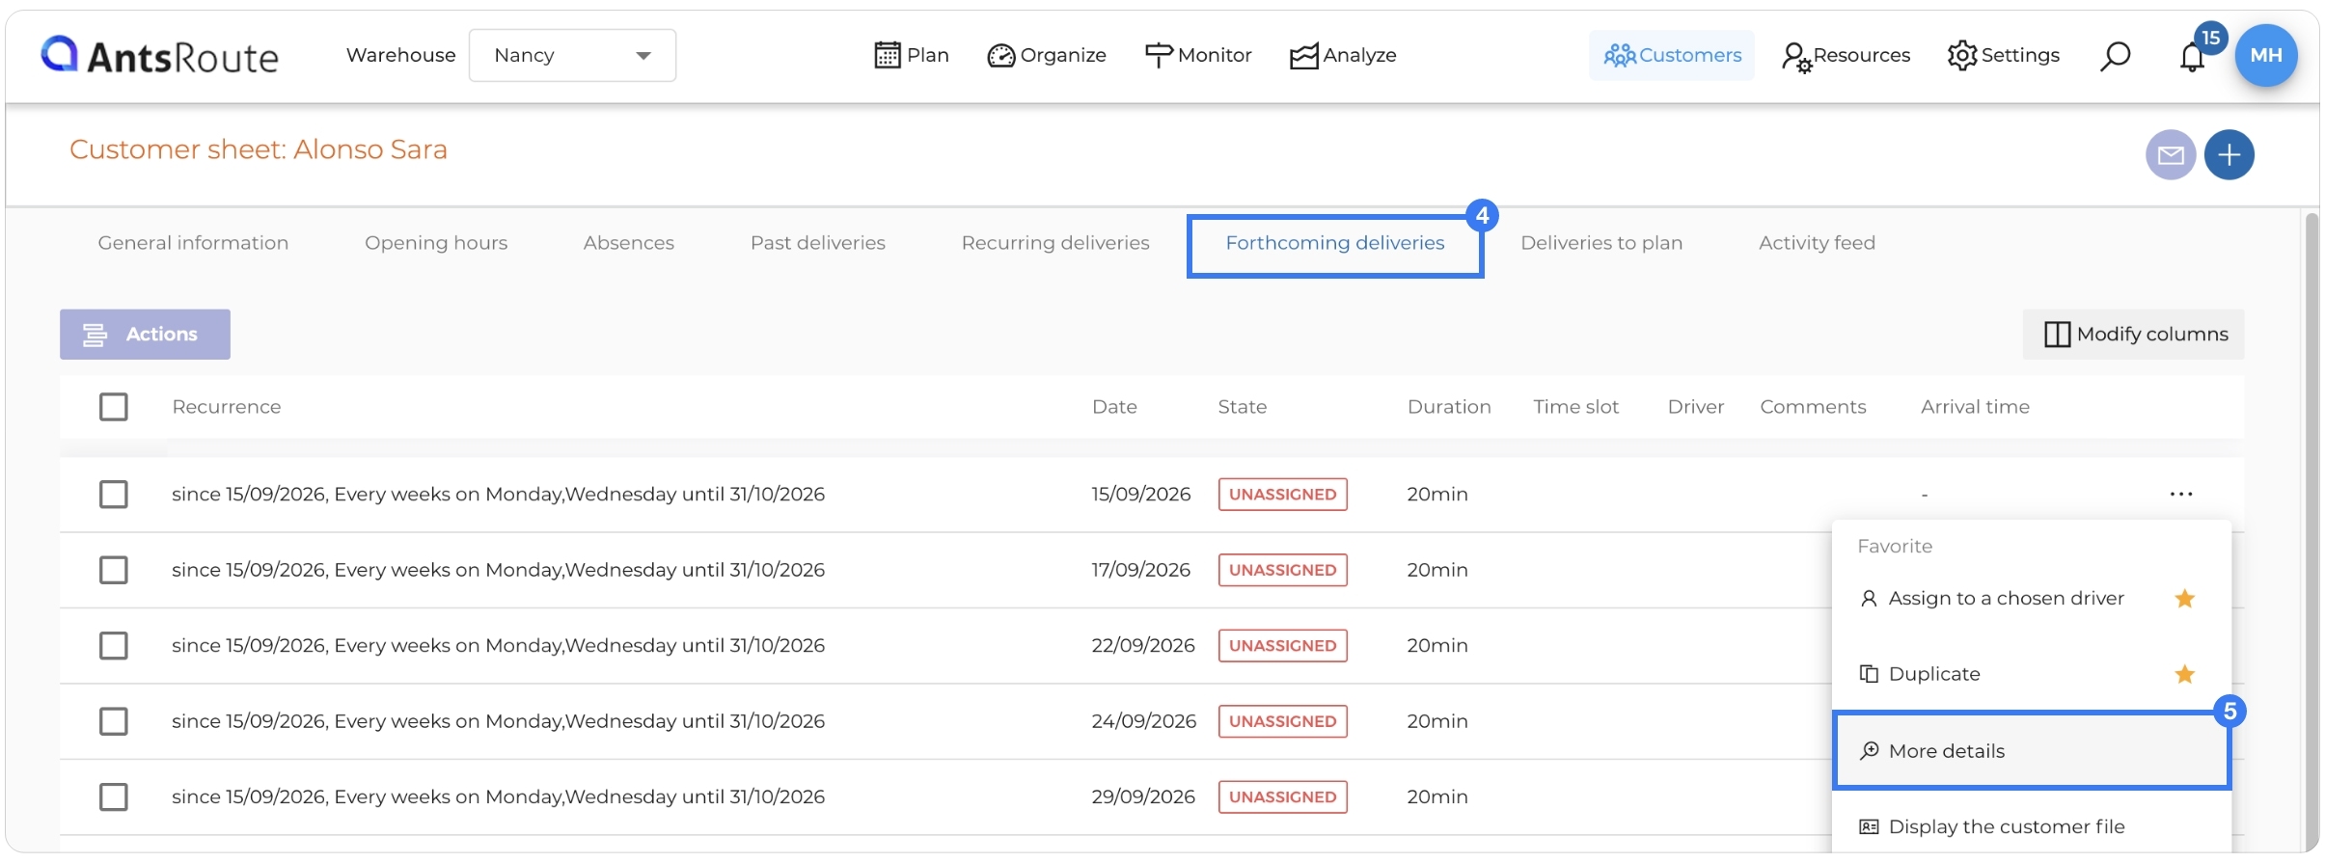Choose Assign to a chosen driver
The height and width of the screenshot is (862, 2325).
tap(2006, 599)
